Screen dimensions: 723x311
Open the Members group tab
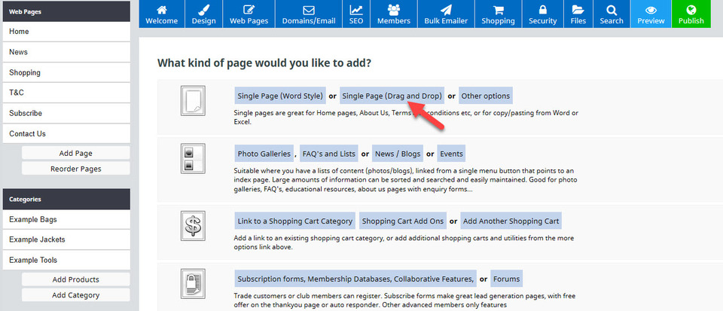[x=394, y=14]
